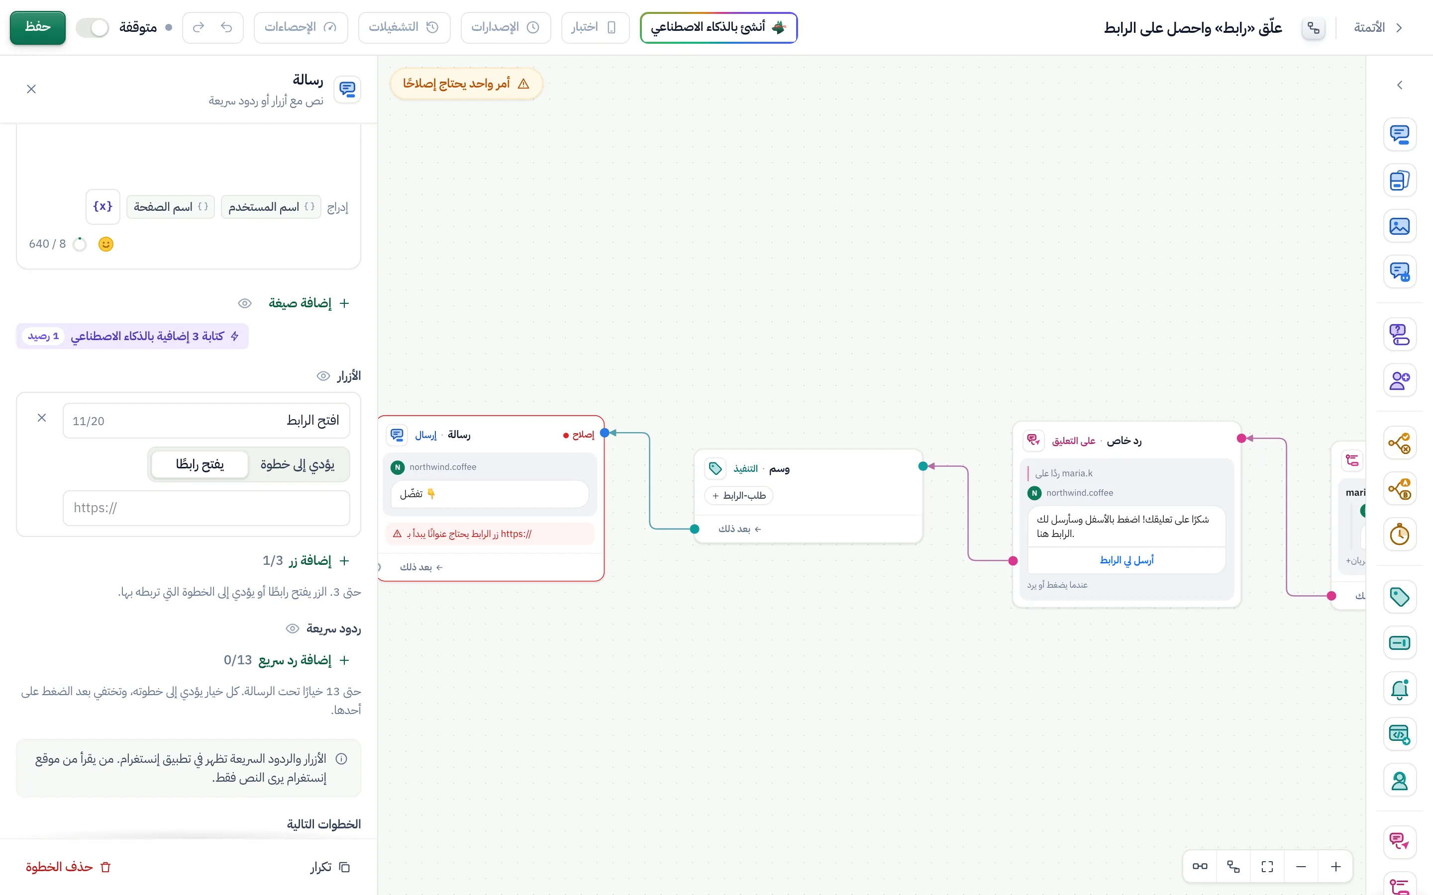1433x895 pixels.
Task: Click the https:// URL input field
Action: (x=206, y=508)
